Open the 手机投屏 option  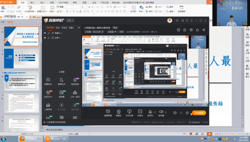tap(129, 113)
